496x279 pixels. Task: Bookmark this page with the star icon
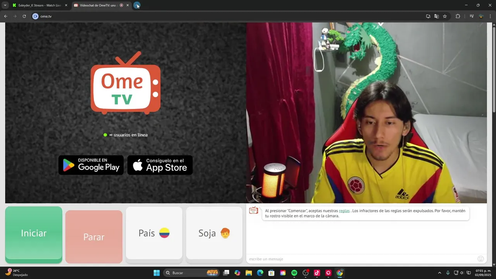(445, 16)
